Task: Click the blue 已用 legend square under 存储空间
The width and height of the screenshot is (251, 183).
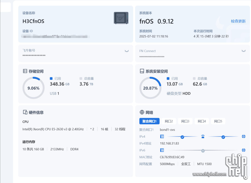Action: point(51,79)
